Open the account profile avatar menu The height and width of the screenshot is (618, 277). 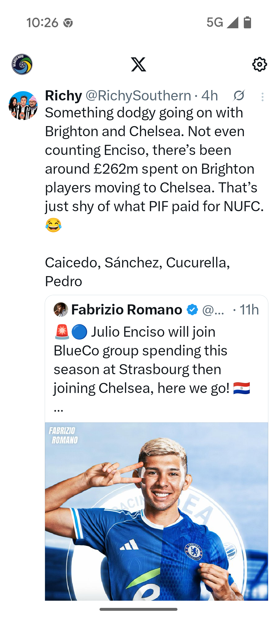pos(22,64)
